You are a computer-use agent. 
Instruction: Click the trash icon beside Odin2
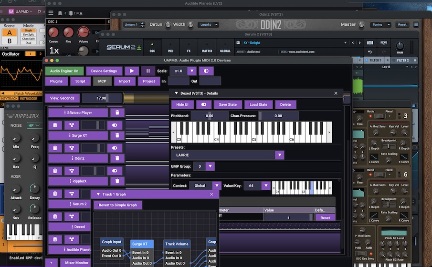117,158
